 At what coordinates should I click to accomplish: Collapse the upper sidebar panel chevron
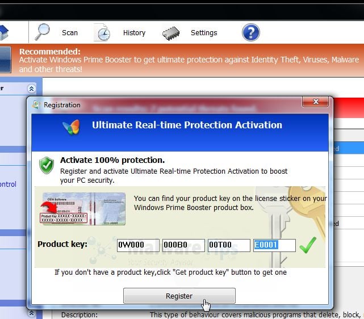click(31, 89)
